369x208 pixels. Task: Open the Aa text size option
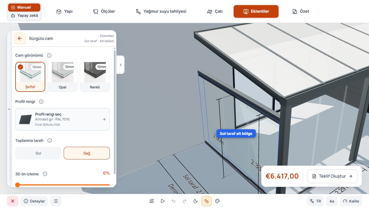point(332,201)
